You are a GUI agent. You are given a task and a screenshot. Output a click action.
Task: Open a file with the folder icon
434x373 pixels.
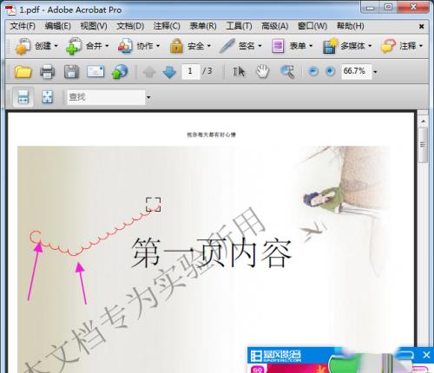pyautogui.click(x=23, y=71)
